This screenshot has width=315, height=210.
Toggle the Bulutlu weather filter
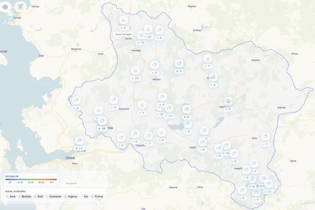[26, 196]
